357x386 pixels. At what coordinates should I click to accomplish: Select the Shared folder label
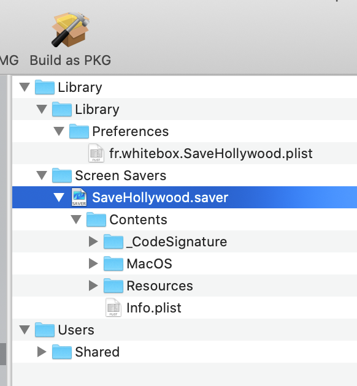click(x=98, y=352)
